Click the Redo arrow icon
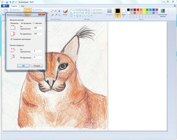Image resolution: width=177 pixels, height=140 pixels. (x=13, y=2)
